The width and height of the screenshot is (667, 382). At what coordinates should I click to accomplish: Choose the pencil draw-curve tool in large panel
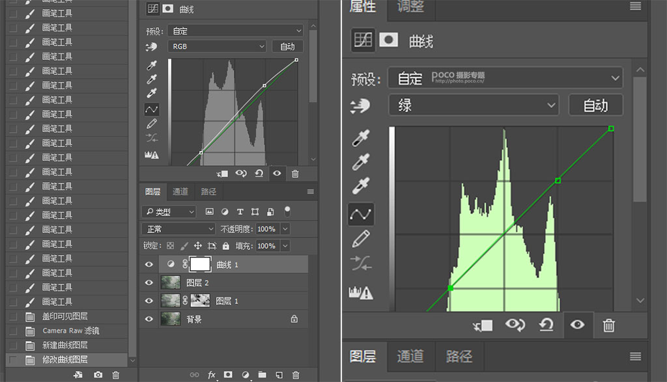pyautogui.click(x=361, y=239)
